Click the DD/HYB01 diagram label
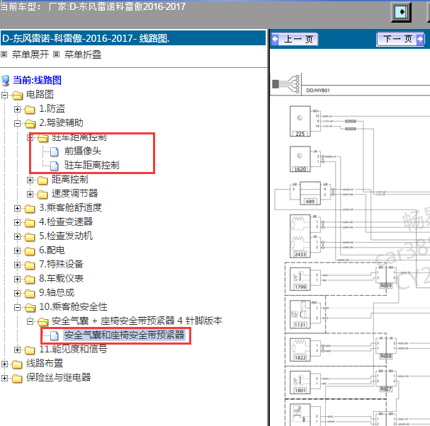Viewport: 430px width, 426px height. pyautogui.click(x=318, y=91)
